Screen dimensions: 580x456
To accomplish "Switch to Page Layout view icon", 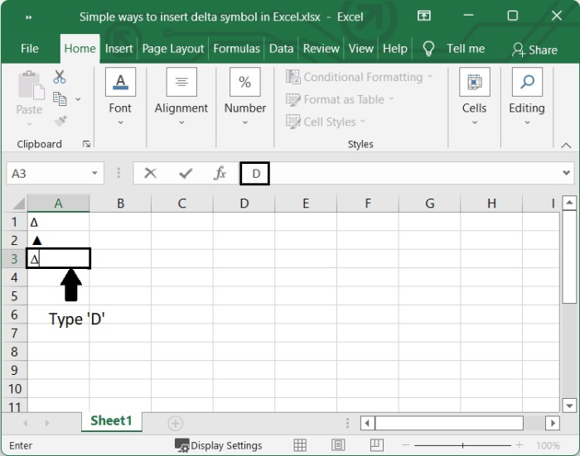I will coord(338,445).
